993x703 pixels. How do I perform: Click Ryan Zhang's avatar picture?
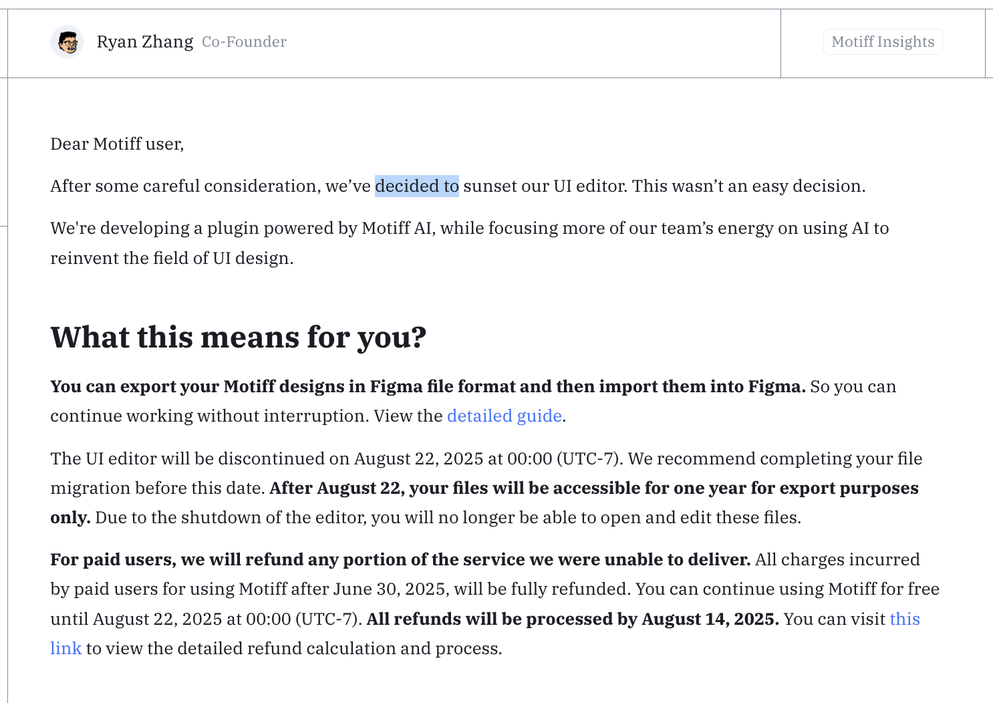(67, 42)
